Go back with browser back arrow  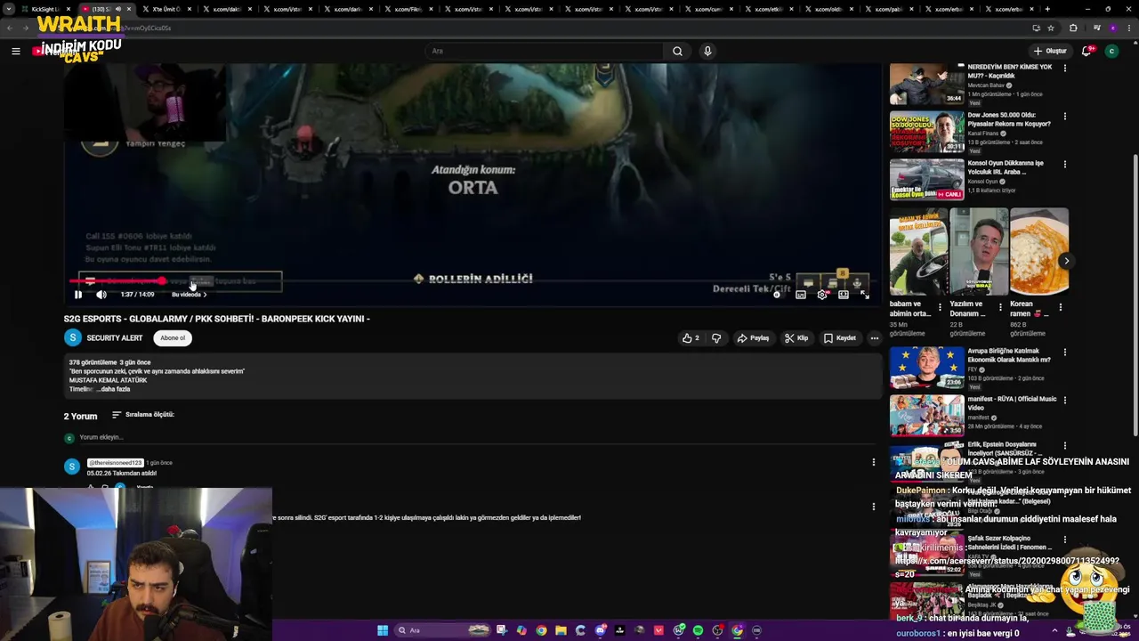coord(10,28)
